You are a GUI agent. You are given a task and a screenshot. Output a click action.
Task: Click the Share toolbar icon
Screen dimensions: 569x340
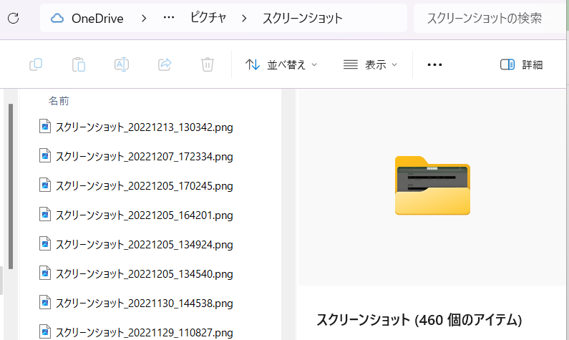(x=165, y=64)
